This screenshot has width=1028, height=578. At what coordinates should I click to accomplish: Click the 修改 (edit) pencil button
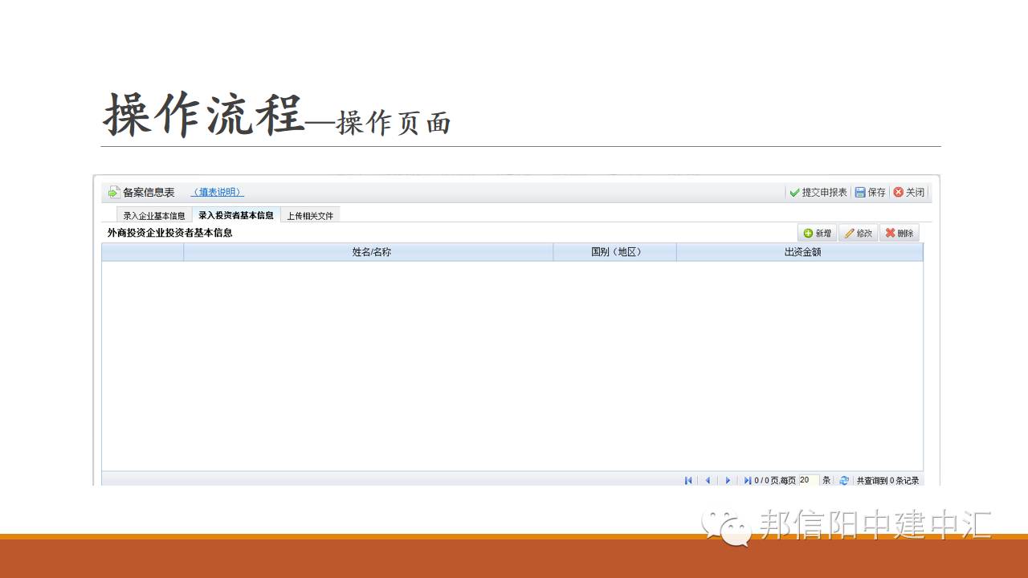tap(858, 234)
